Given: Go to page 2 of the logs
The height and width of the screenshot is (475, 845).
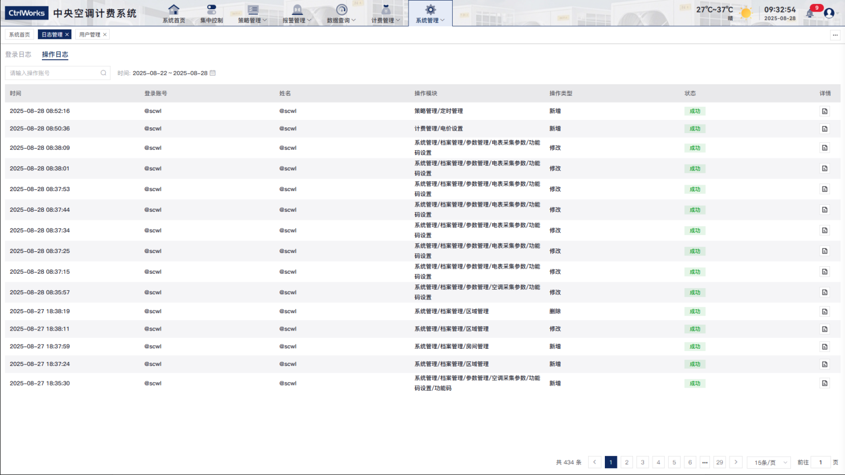Looking at the screenshot, I should pos(627,462).
